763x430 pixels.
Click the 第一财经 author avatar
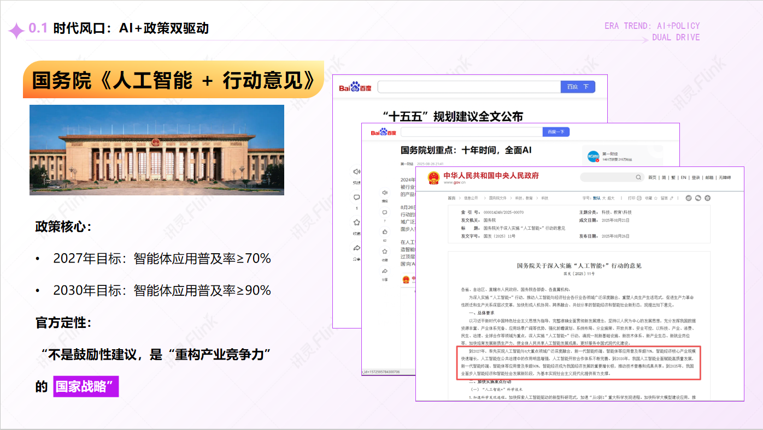(594, 156)
